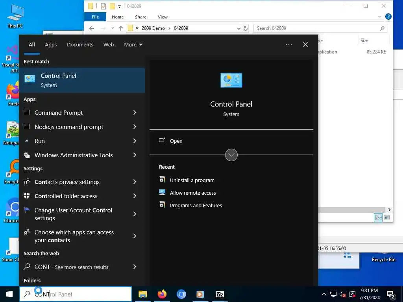403x302 pixels.
Task: Click the 2009 Demo breadcrumb in Explorer
Action: point(153,28)
